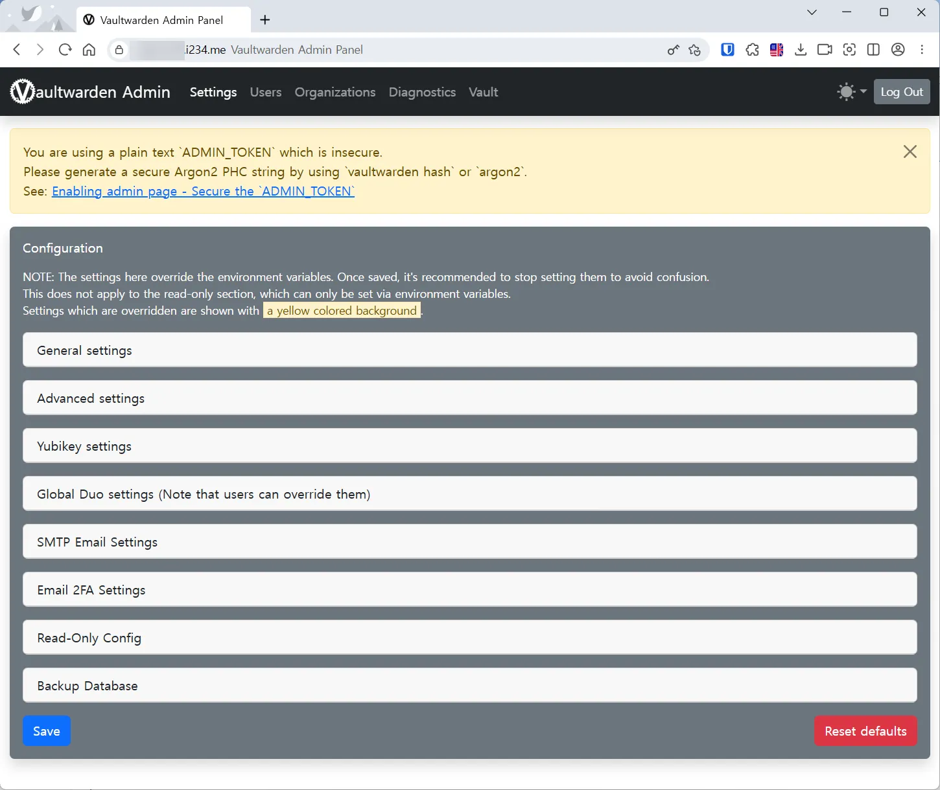The width and height of the screenshot is (940, 790).
Task: Open the Diagnostics page
Action: (x=422, y=92)
